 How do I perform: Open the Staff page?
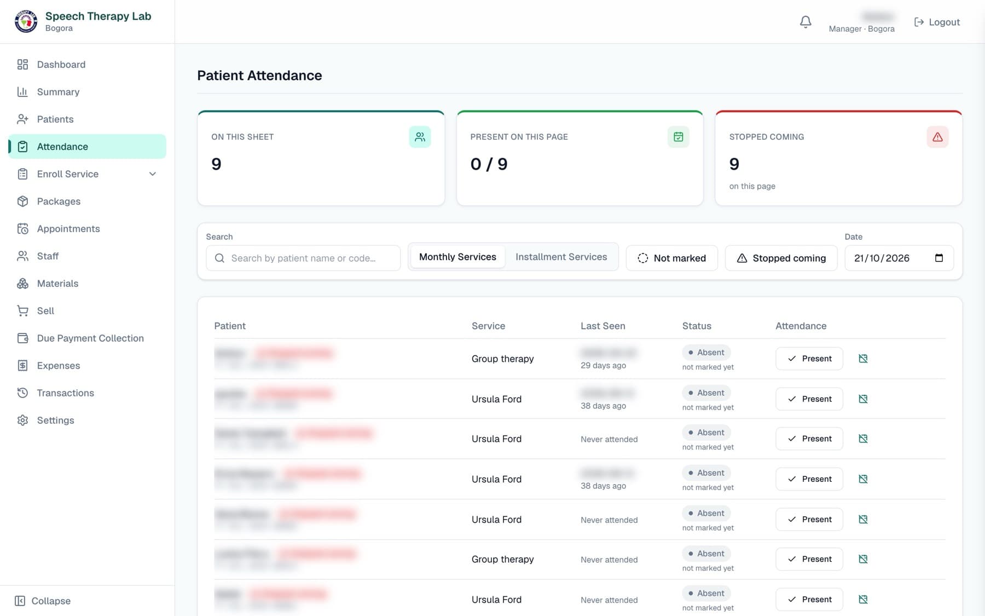click(87, 256)
